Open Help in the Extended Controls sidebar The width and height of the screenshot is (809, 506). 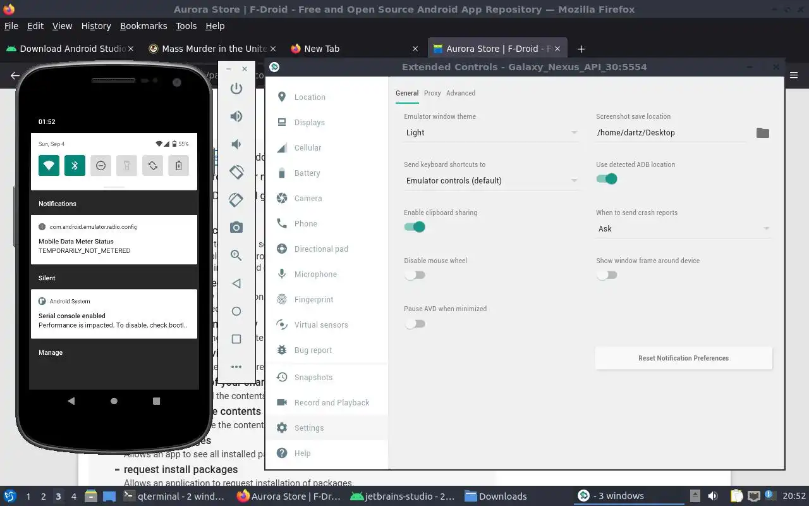pos(326,454)
